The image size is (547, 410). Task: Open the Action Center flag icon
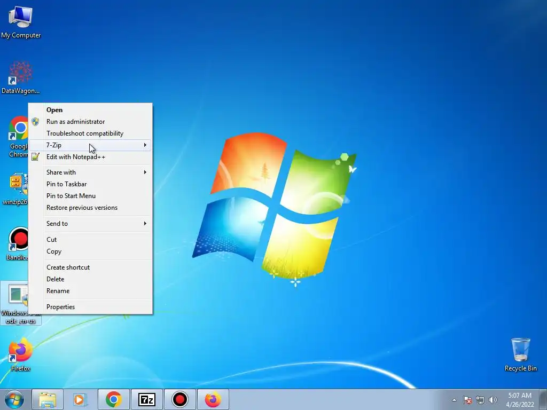pyautogui.click(x=467, y=400)
